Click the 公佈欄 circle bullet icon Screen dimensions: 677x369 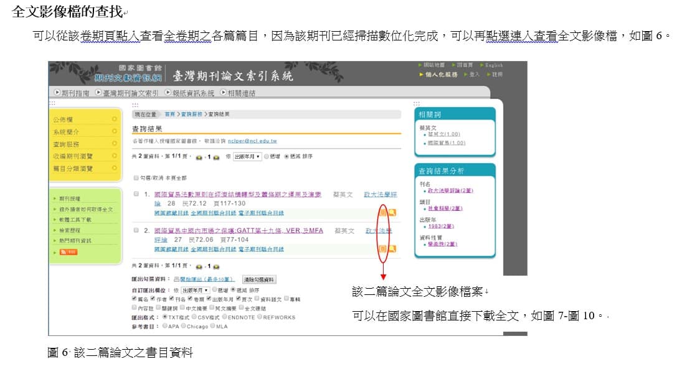click(115, 119)
